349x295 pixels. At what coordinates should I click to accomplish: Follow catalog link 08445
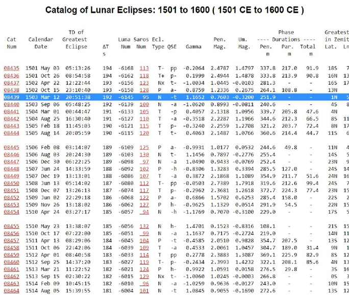[x=11, y=147]
